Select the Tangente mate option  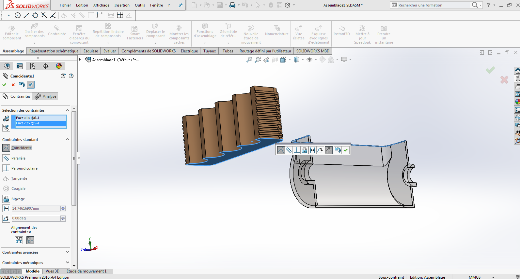(x=19, y=178)
